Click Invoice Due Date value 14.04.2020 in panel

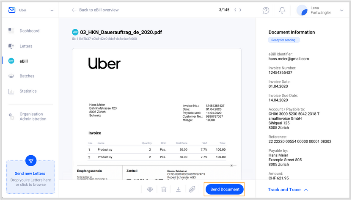[278, 100]
